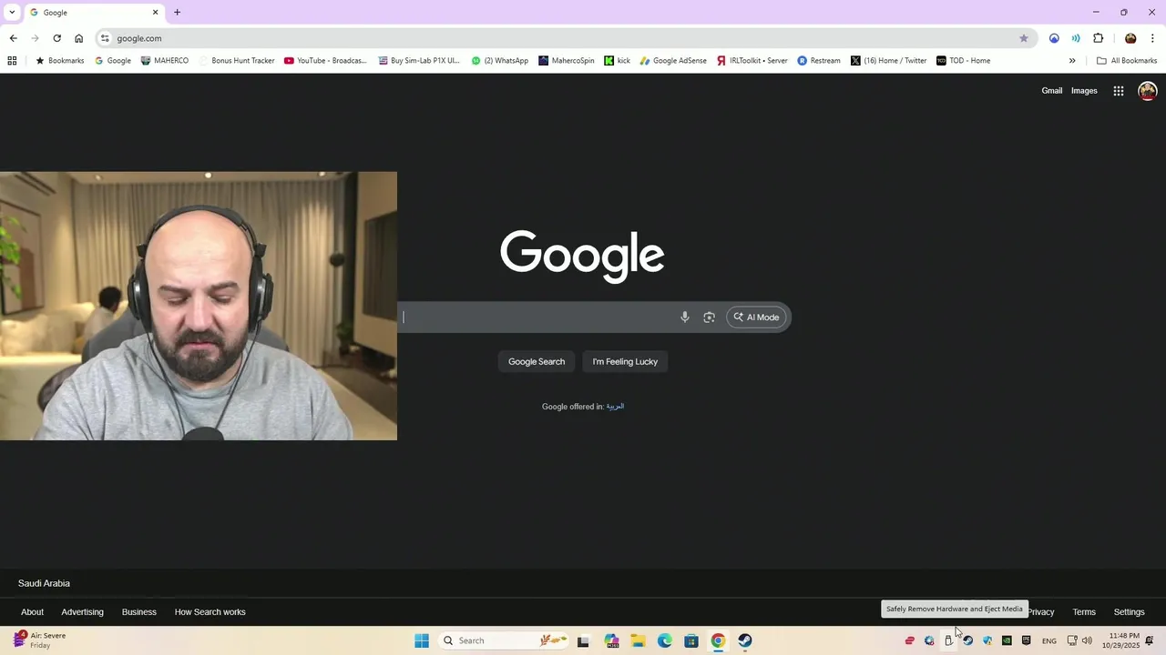Open the Images link
The height and width of the screenshot is (655, 1166).
pos(1084,91)
